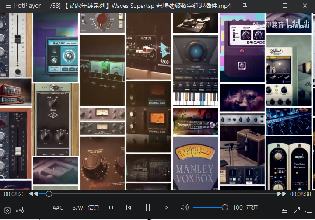The height and width of the screenshot is (220, 315).
Task: Toggle the S/W decoder mode
Action: [x=78, y=208]
